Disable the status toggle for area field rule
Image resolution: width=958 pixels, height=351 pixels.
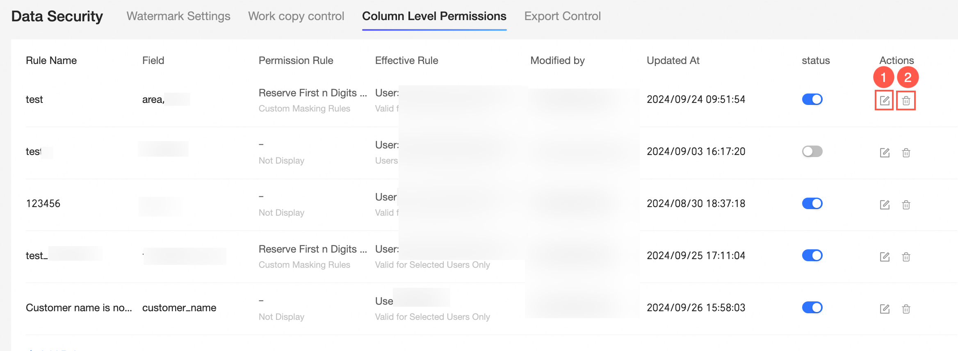(812, 99)
